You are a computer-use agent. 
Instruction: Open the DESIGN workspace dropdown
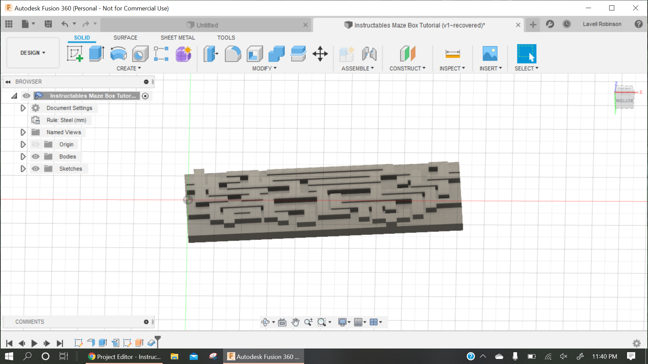pyautogui.click(x=33, y=53)
